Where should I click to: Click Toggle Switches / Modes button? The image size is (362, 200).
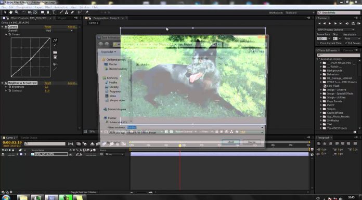click(84, 192)
